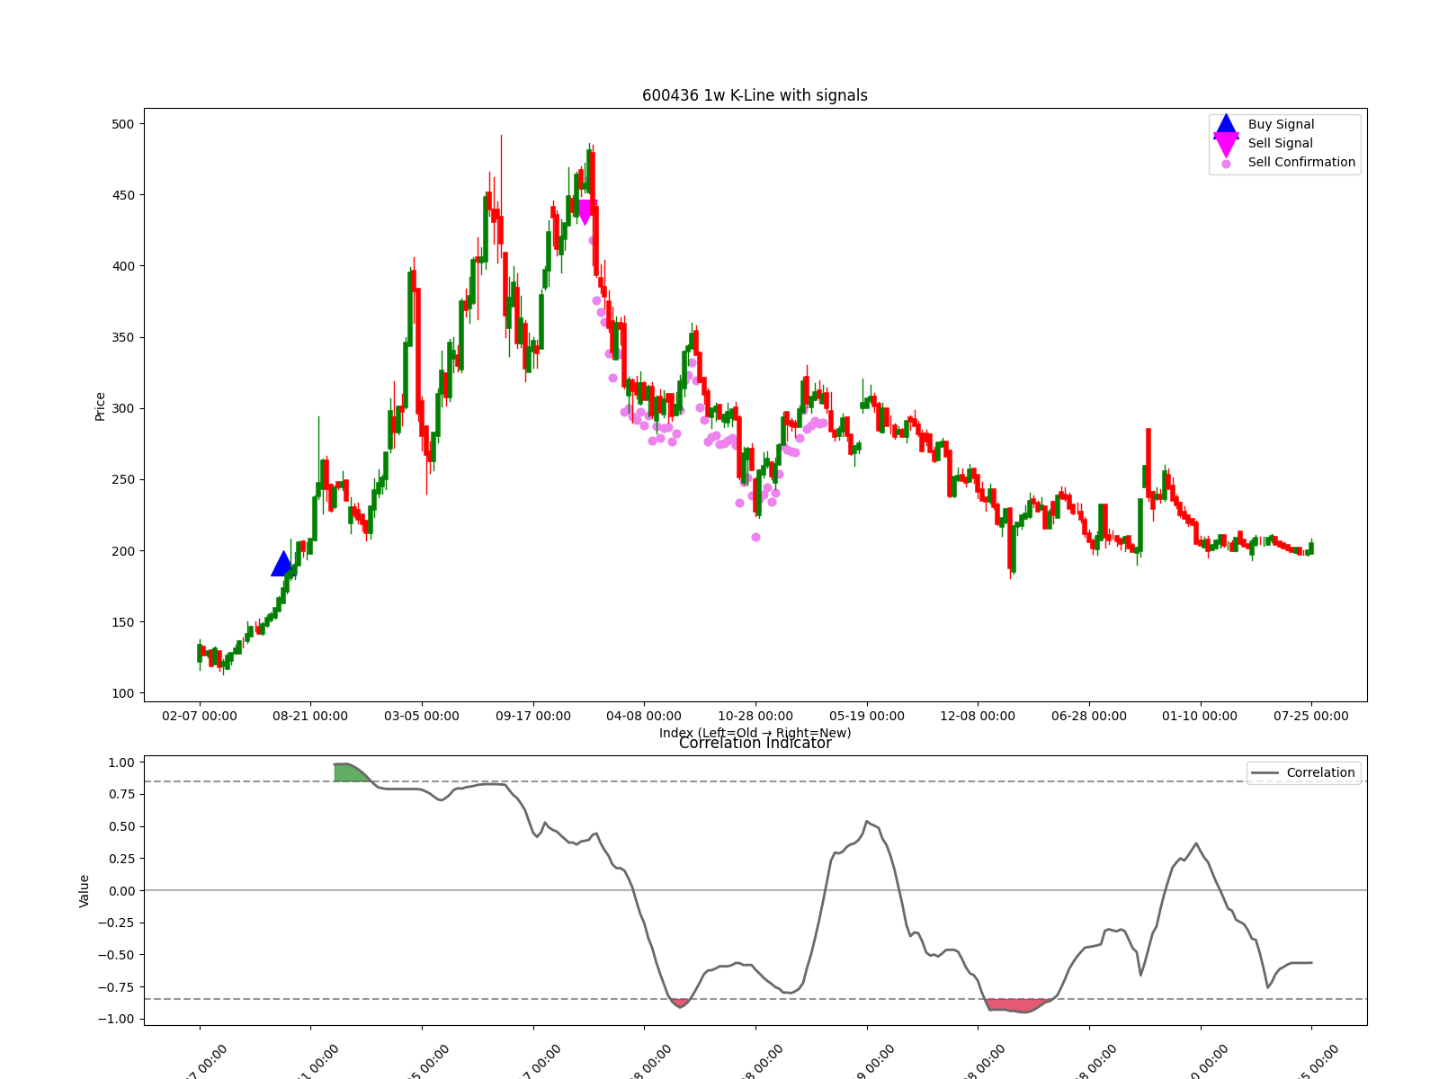
Task: Click the 100 price tick label
Action: click(x=123, y=693)
